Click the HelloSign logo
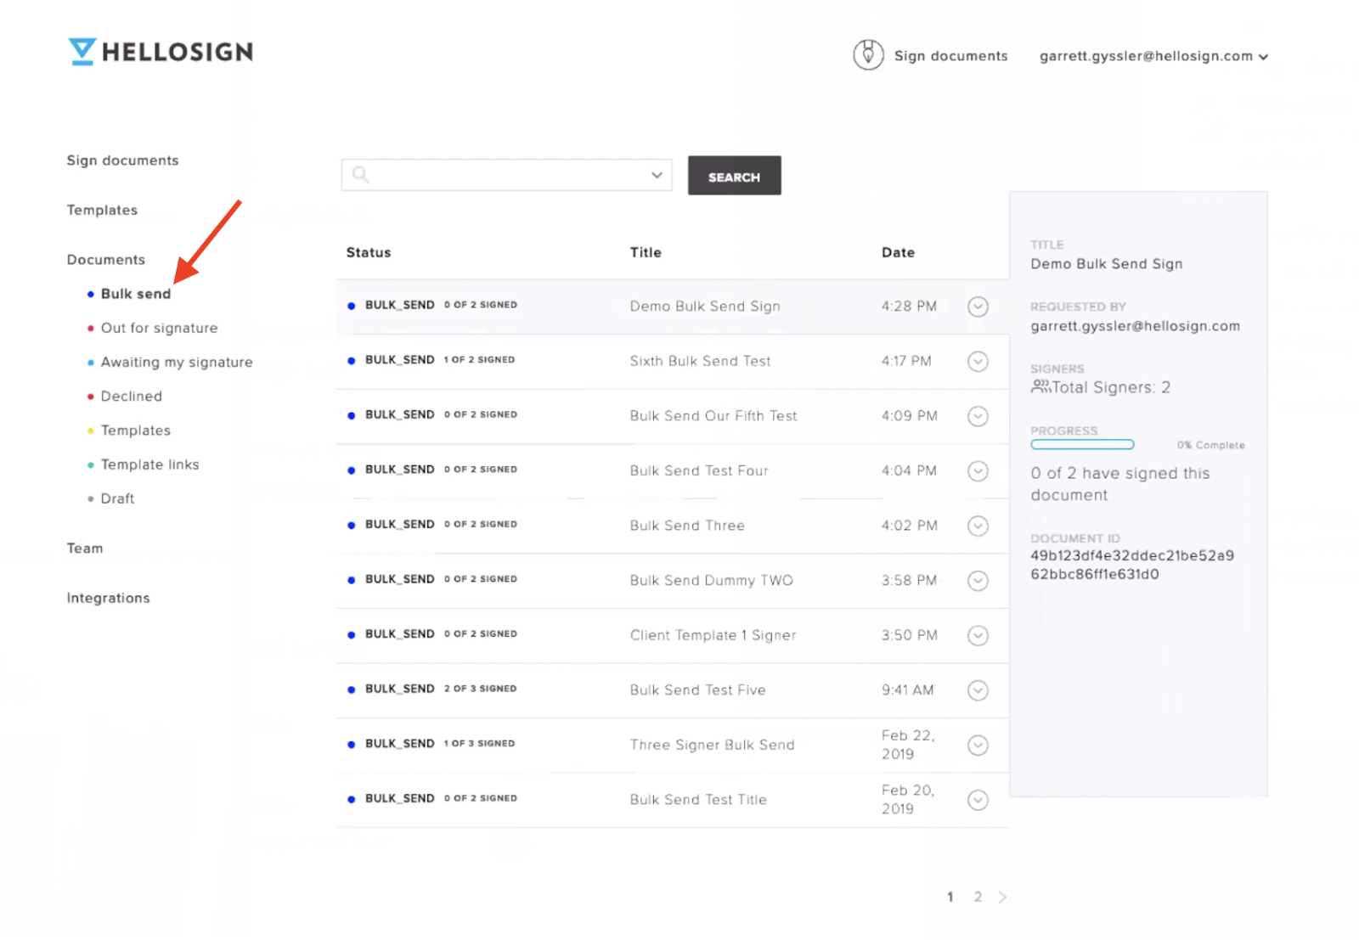The width and height of the screenshot is (1359, 940). (x=161, y=52)
